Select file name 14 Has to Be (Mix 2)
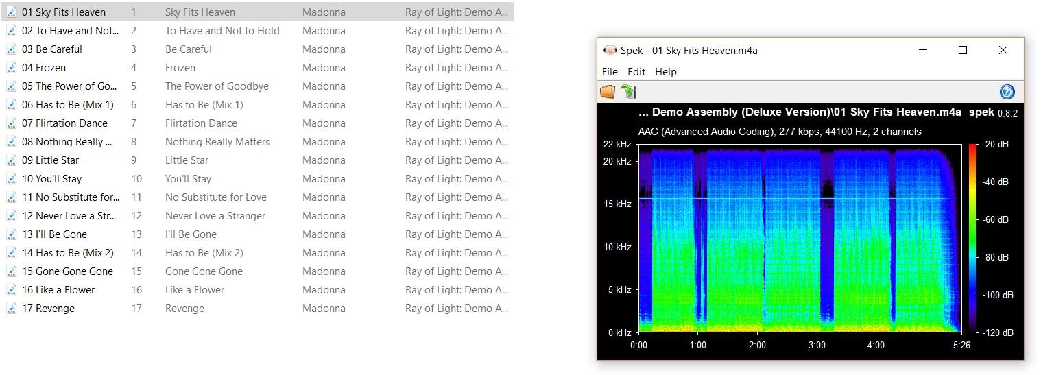 coord(68,253)
